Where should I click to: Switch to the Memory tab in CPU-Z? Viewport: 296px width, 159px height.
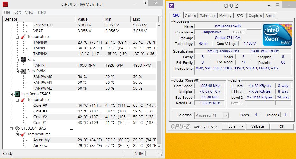(x=225, y=16)
